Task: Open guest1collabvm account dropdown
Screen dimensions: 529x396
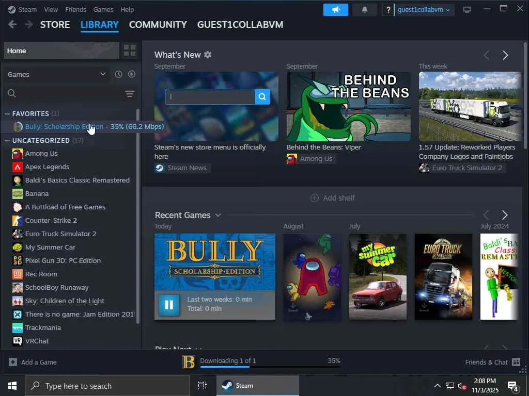Action: pos(423,10)
